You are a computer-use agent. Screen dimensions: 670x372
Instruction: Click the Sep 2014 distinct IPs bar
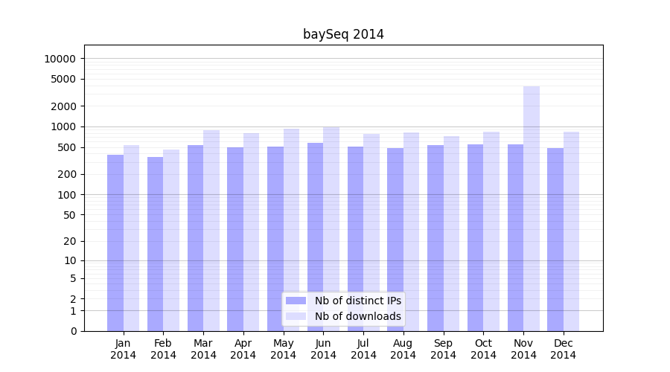(x=435, y=238)
